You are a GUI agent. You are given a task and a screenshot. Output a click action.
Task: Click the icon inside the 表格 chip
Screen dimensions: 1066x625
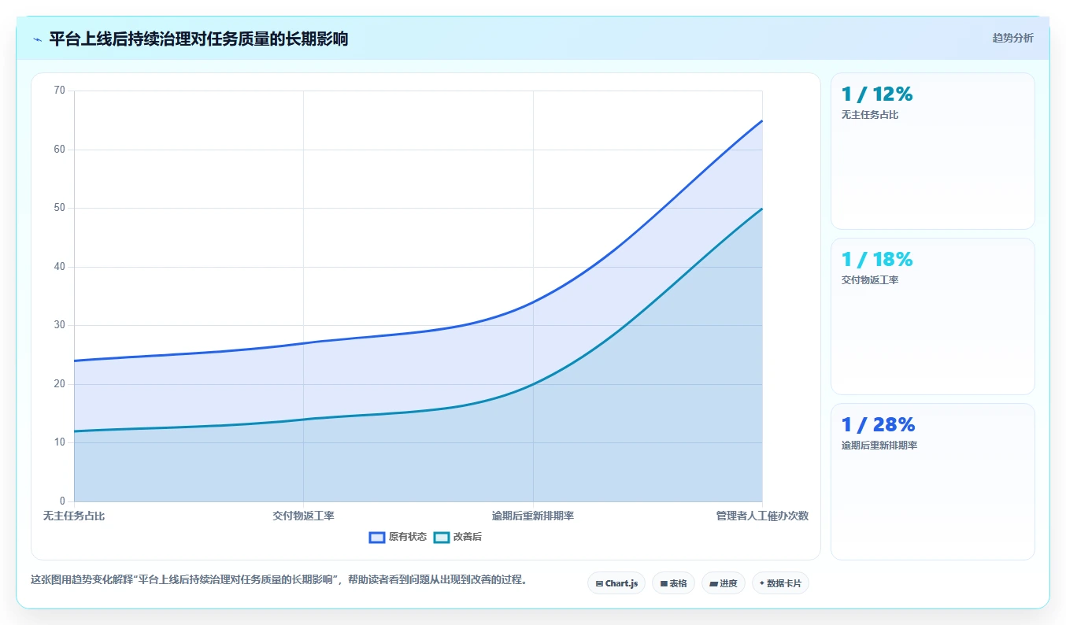point(664,584)
